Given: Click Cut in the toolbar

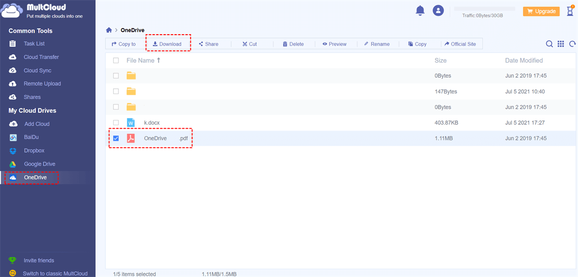Looking at the screenshot, I should coord(250,44).
